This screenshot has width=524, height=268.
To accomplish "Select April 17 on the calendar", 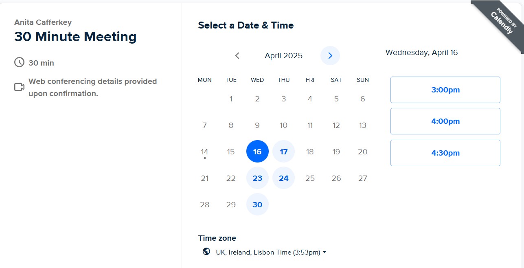I will [284, 152].
